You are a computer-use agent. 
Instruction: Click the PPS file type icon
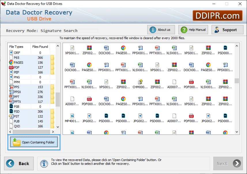click(x=11, y=87)
